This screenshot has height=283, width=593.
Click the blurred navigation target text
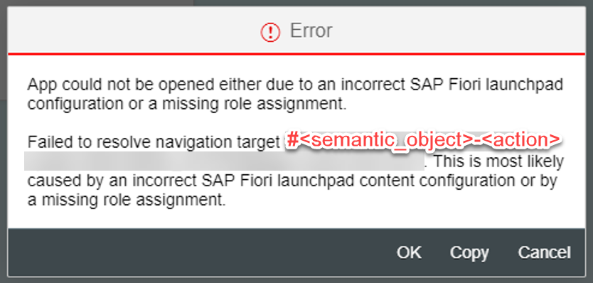(224, 161)
